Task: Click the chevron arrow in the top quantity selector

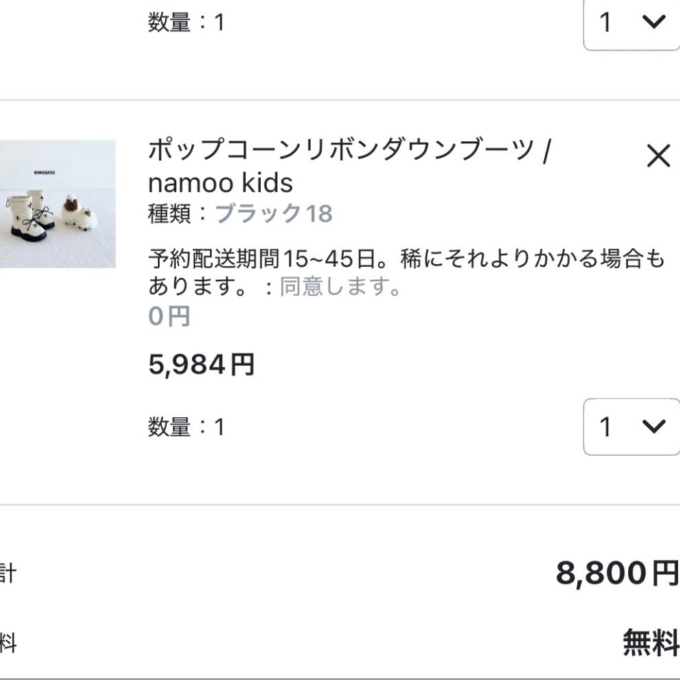Action: 653,22
